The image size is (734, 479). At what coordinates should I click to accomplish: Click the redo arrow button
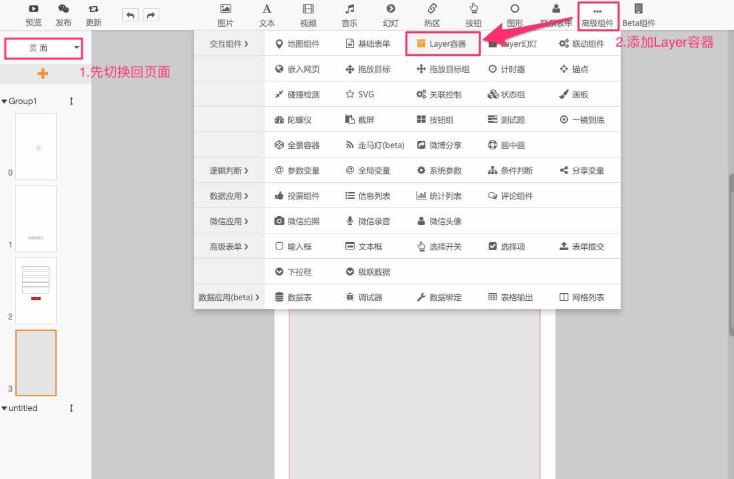pyautogui.click(x=151, y=15)
